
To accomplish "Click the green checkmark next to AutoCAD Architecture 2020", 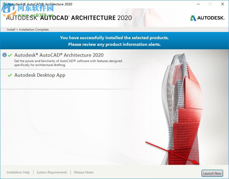I will [10, 55].
